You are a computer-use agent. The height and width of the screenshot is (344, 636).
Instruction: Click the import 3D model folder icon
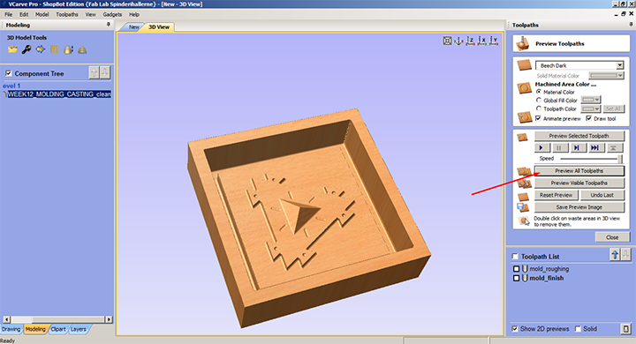[12, 49]
